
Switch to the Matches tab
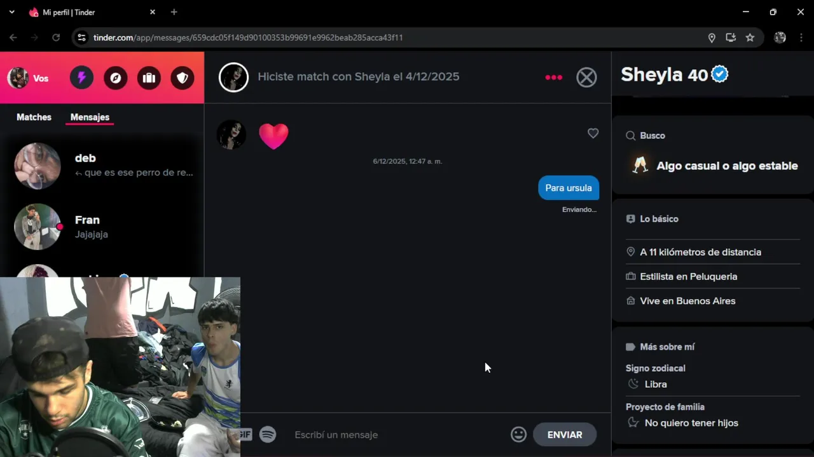tap(34, 117)
